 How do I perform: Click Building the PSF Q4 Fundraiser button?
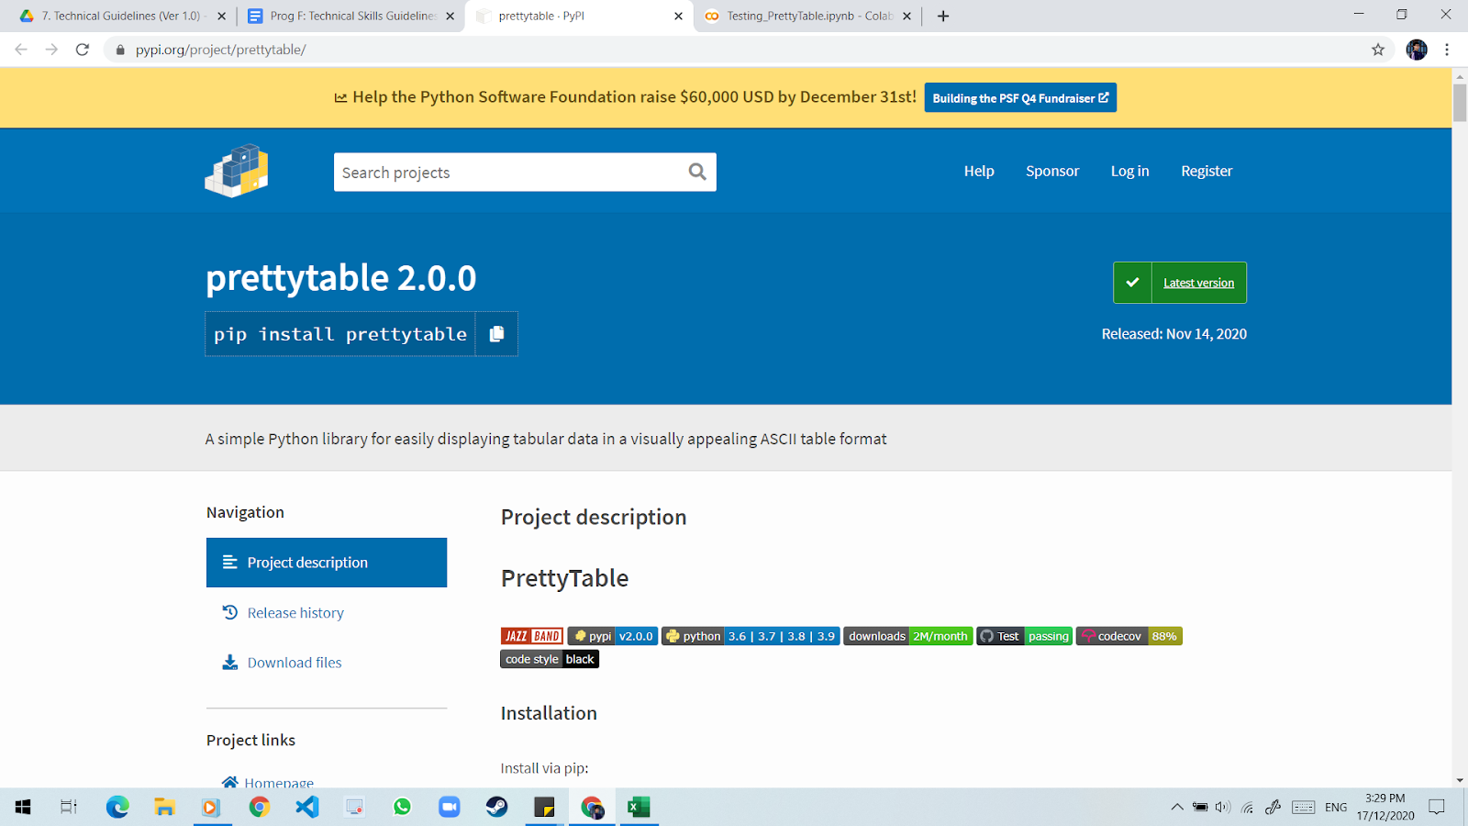point(1019,98)
